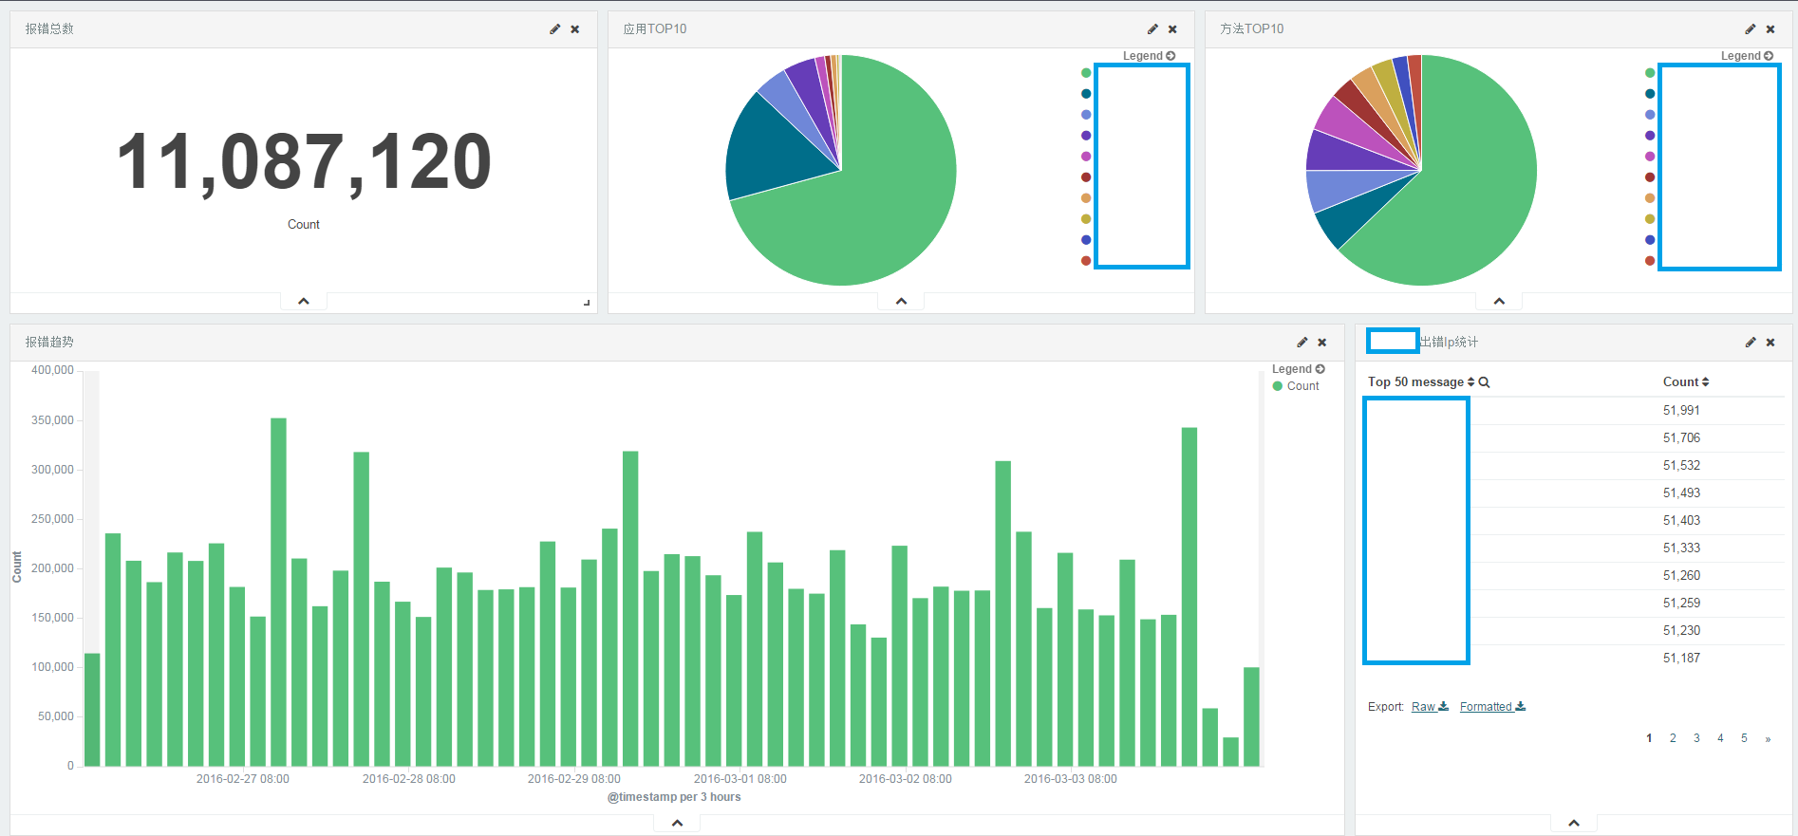Click pencil icon on 报错趋势 panel
The height and width of the screenshot is (836, 1798).
pos(1302,343)
